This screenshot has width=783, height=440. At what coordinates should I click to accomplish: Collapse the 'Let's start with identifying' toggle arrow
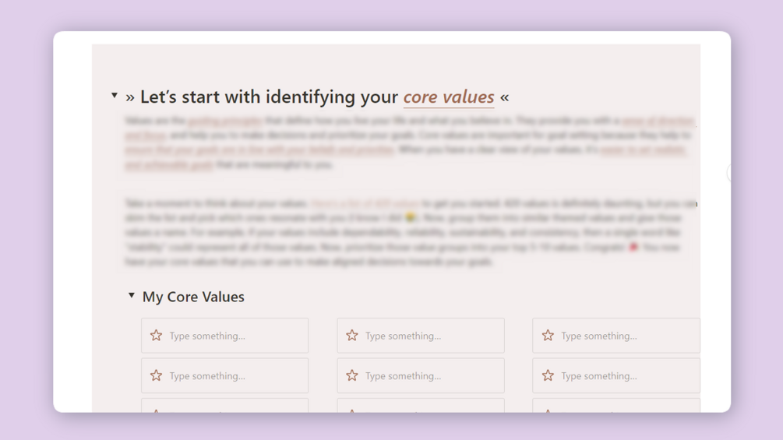pos(115,96)
